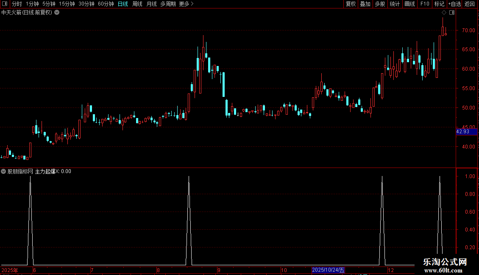This screenshot has height=275, width=479.
Task: Click the 叠加 overlay button
Action: pos(365,4)
